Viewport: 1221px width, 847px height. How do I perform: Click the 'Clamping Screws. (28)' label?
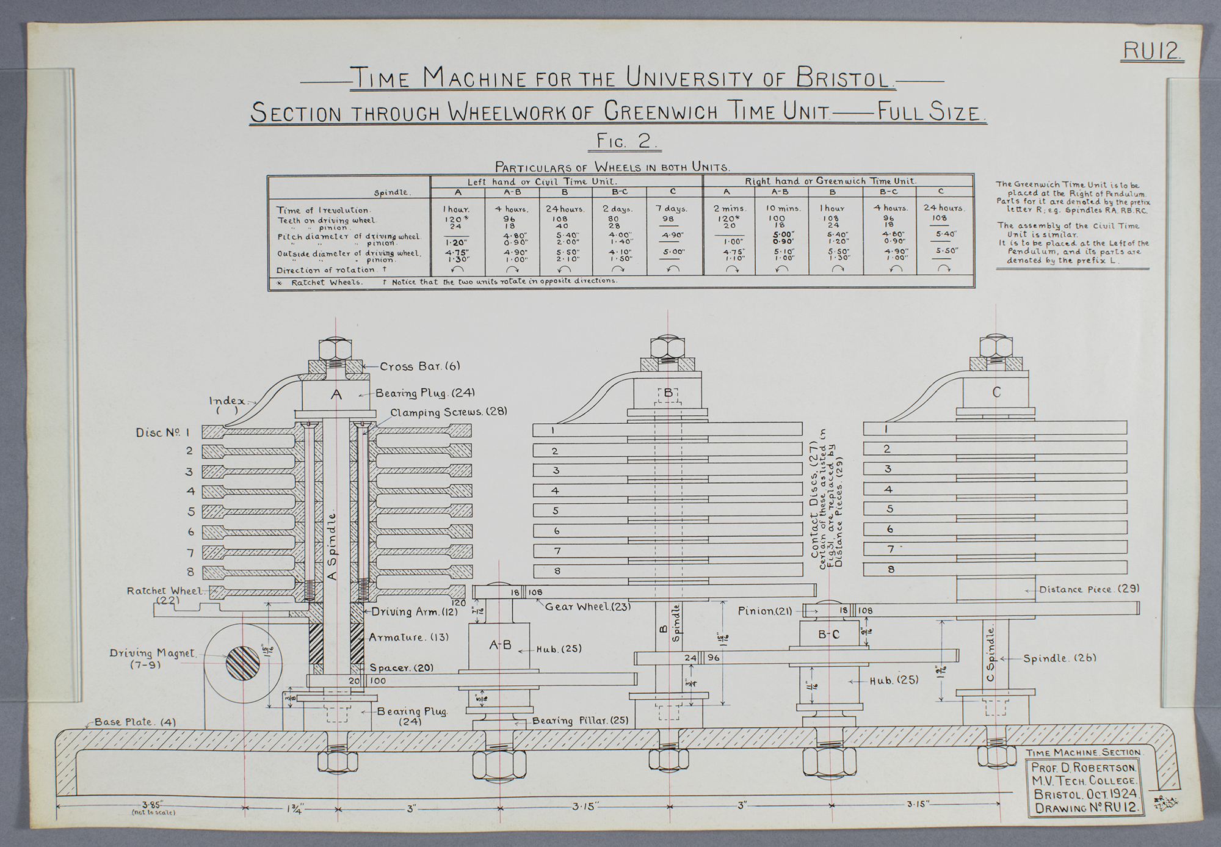point(449,412)
